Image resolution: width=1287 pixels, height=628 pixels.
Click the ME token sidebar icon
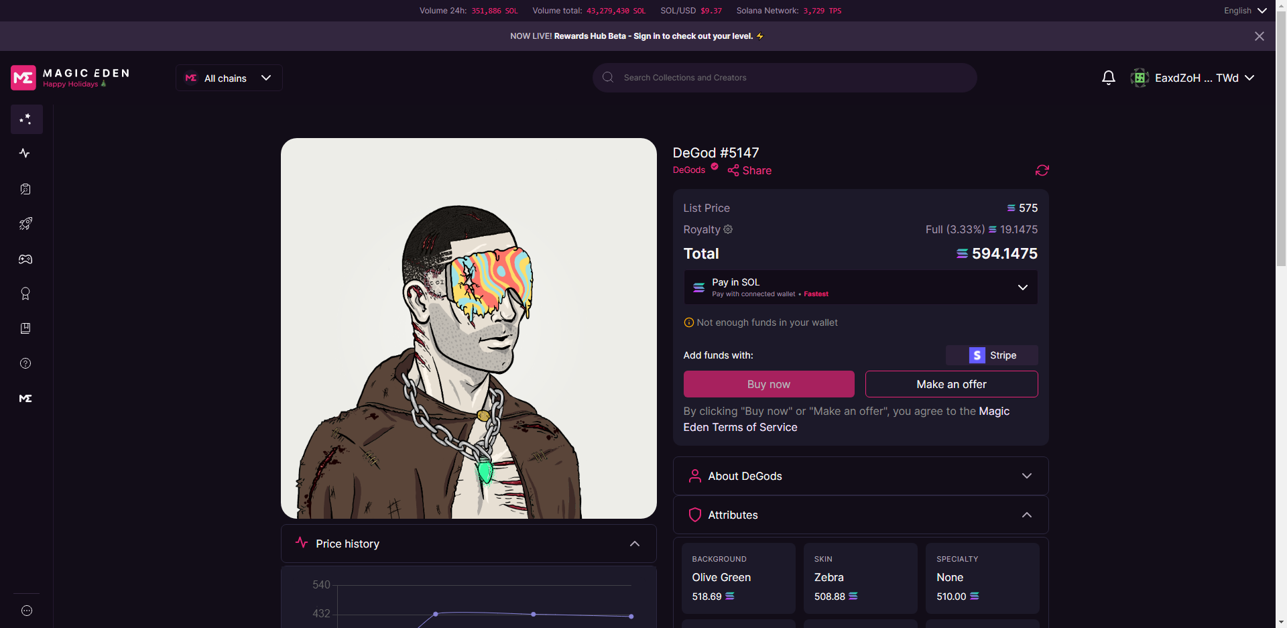coord(25,398)
